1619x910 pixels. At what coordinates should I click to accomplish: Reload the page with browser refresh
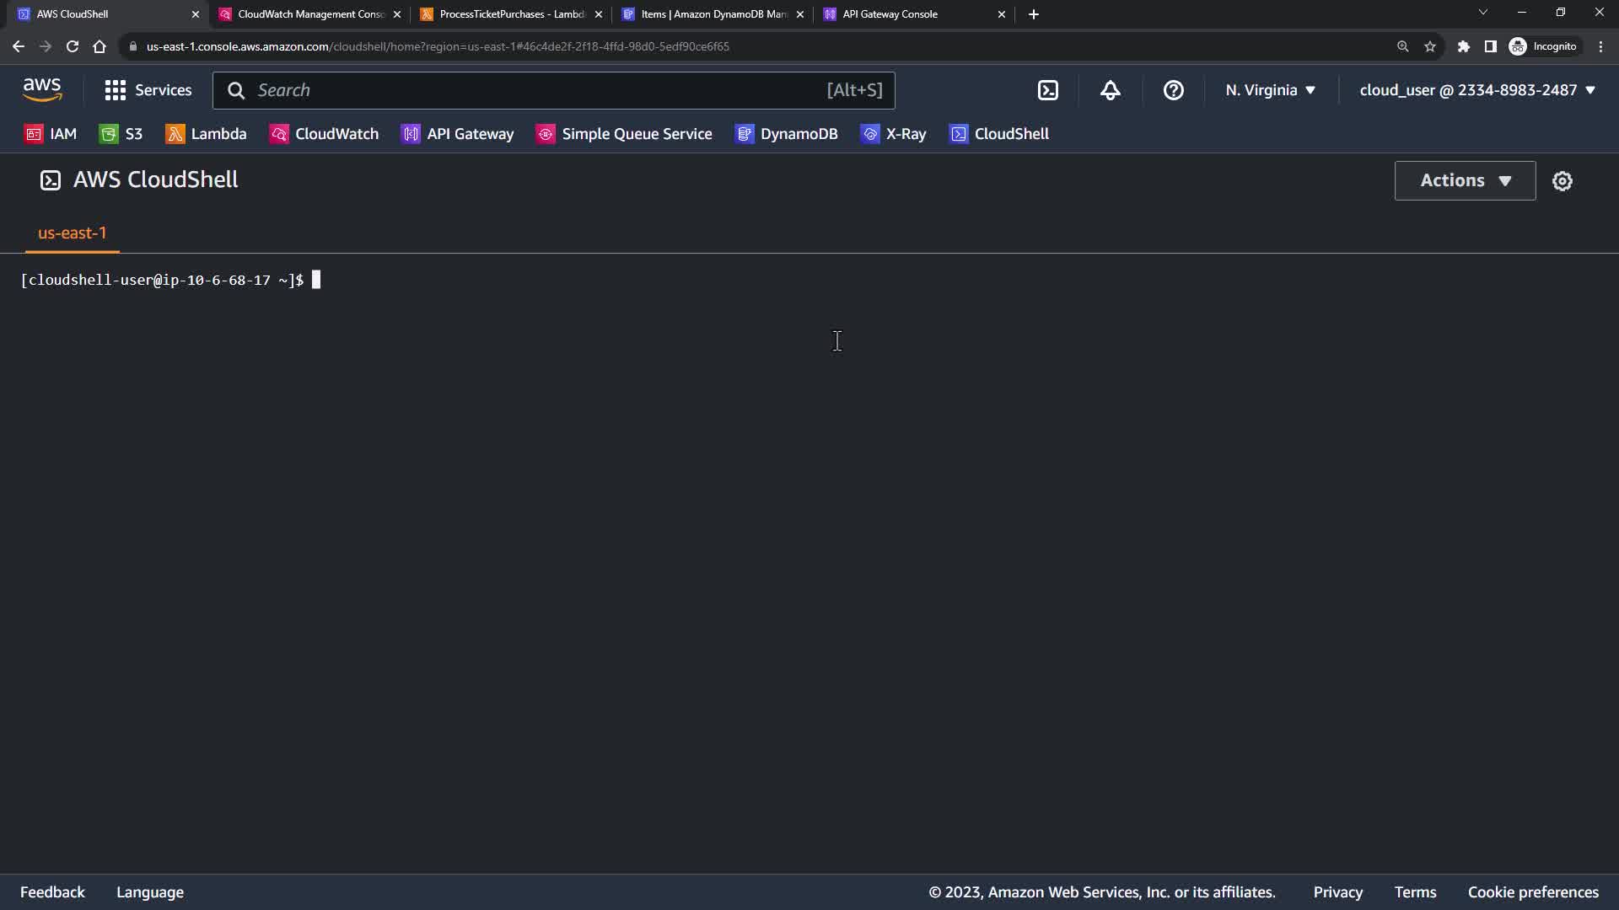[73, 46]
